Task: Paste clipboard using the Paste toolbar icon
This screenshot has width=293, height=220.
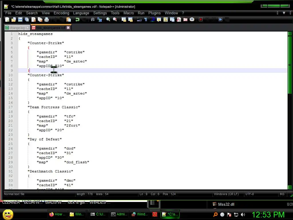Action: (69, 19)
